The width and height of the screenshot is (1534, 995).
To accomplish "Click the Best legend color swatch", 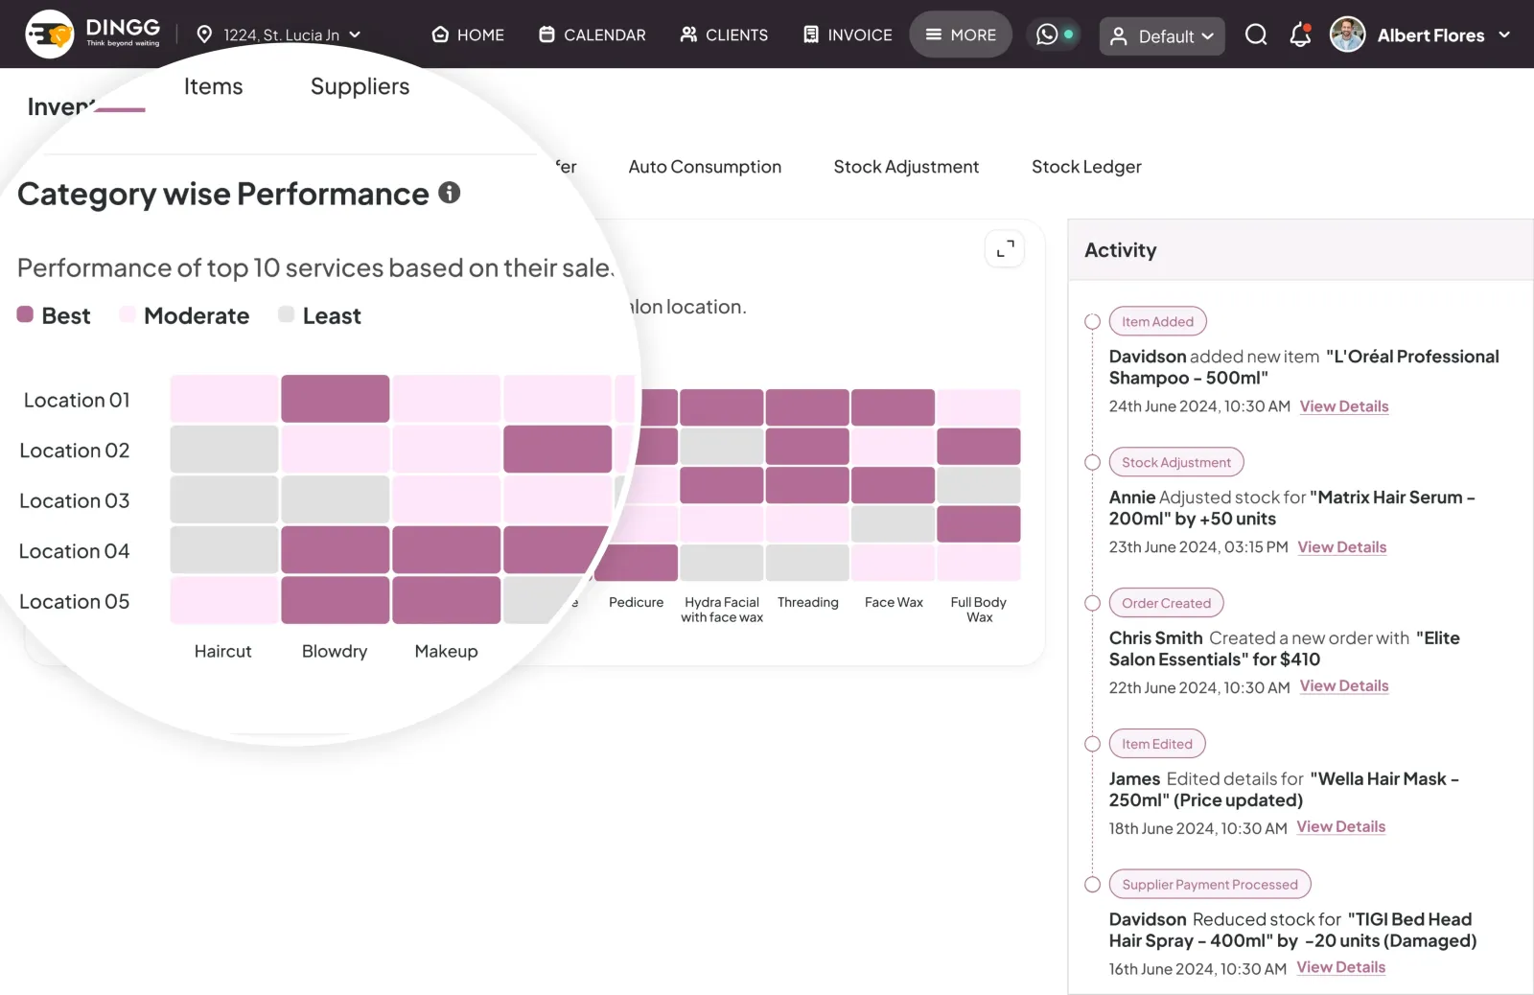I will [26, 314].
